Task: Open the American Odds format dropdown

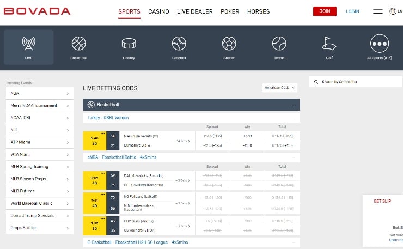Action: point(279,88)
